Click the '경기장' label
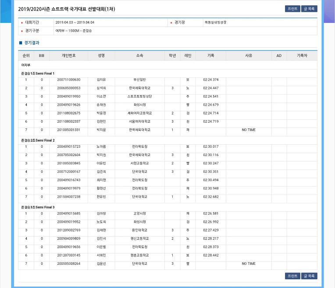This screenshot has width=335, height=288. pyautogui.click(x=180, y=22)
